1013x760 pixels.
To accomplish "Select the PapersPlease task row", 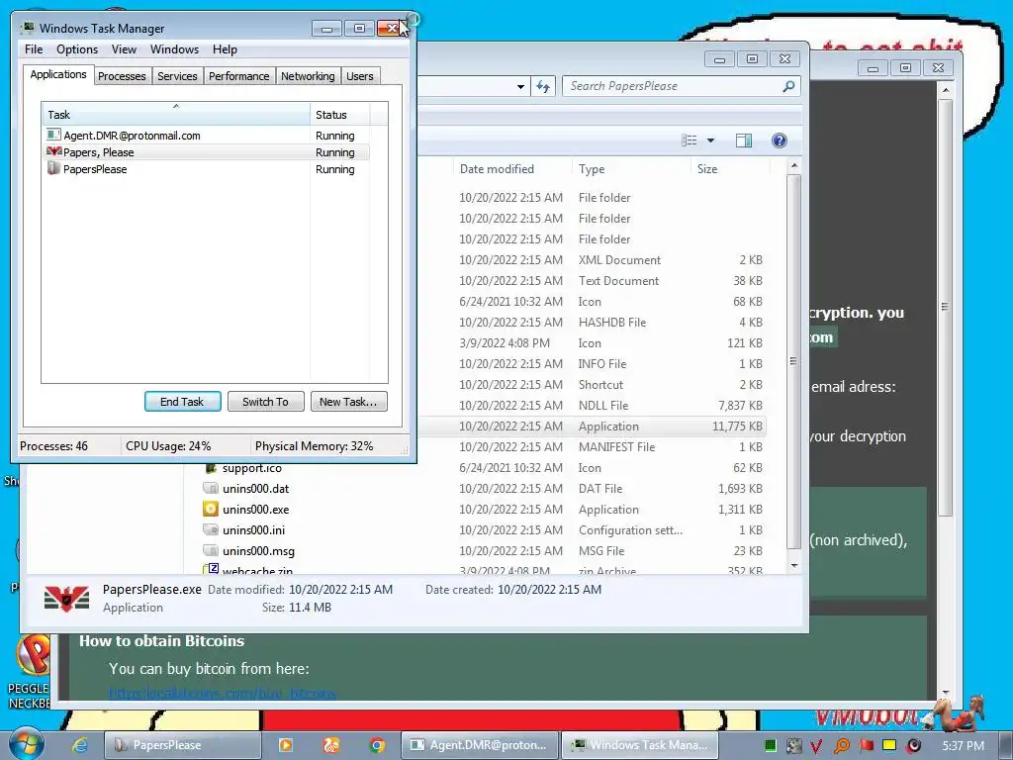I will tap(206, 168).
